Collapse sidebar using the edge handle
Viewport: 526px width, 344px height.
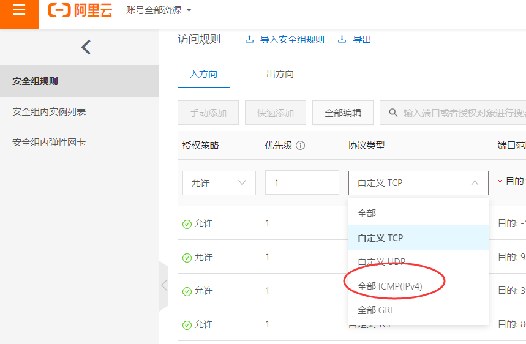pos(163,285)
